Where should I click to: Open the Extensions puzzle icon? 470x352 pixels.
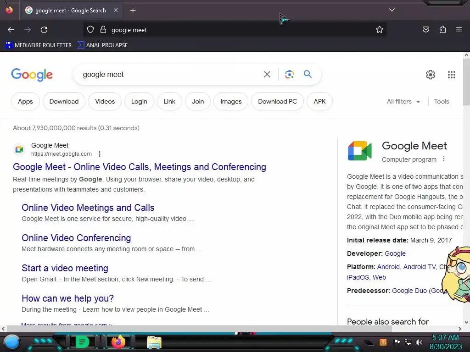442,29
